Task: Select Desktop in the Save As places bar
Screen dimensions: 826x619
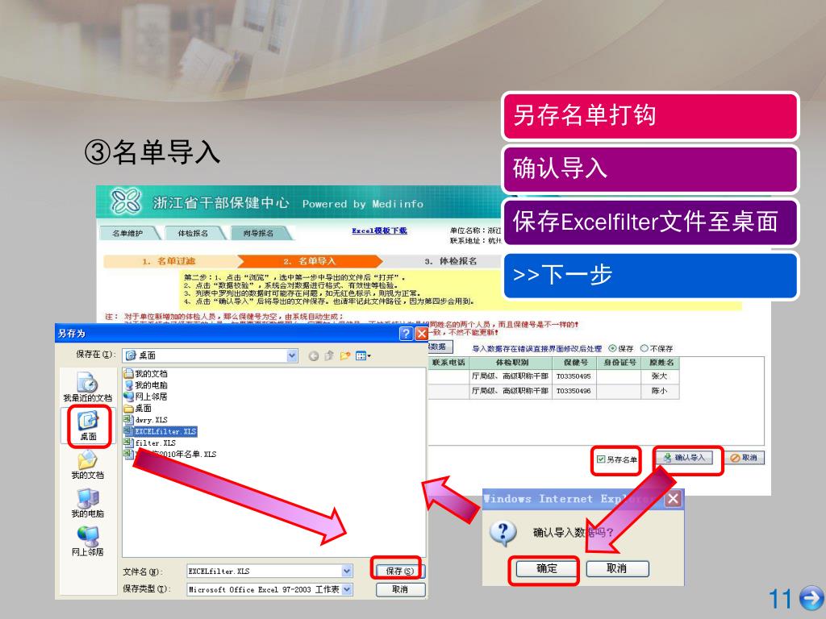Action: [88, 426]
